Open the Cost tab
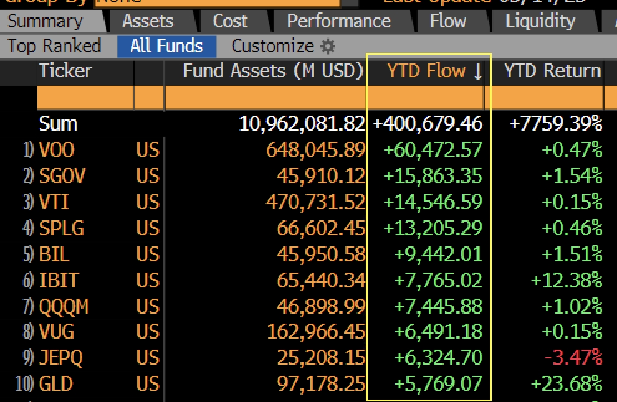The width and height of the screenshot is (617, 402). click(x=230, y=21)
